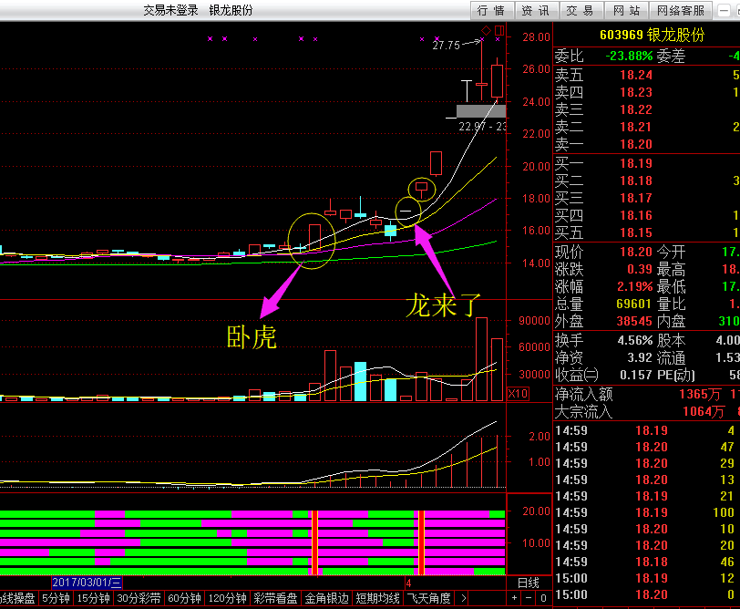
Task: Switch to the 60分钟 period tab
Action: [184, 599]
